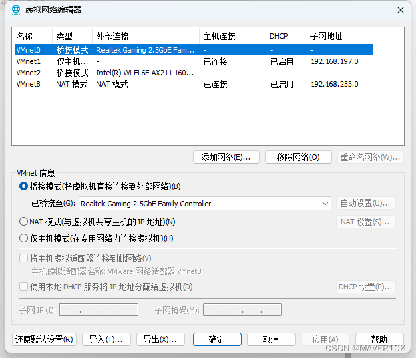The height and width of the screenshot is (358, 416).
Task: Click 还原默认设置(R) button
Action: [44, 339]
